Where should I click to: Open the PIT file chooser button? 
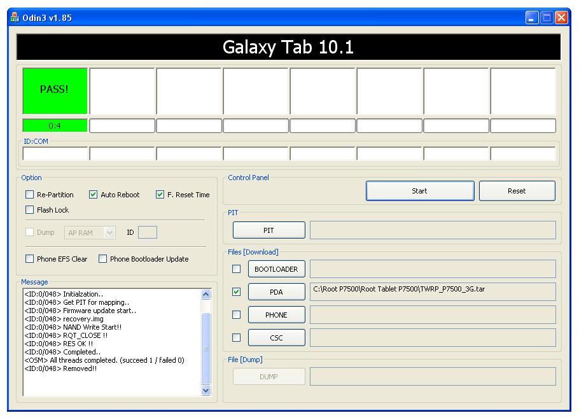[269, 230]
